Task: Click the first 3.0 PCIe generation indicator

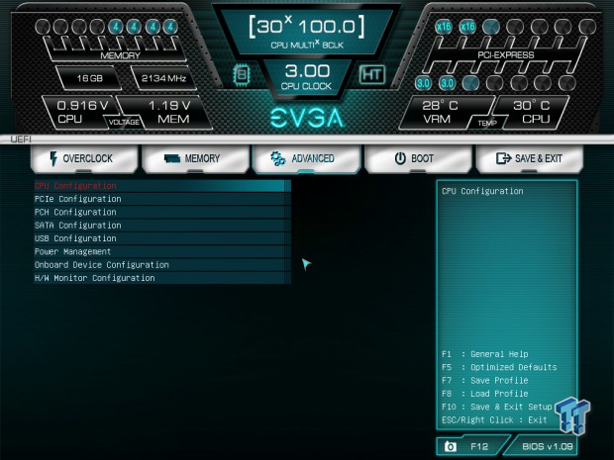Action: point(423,83)
